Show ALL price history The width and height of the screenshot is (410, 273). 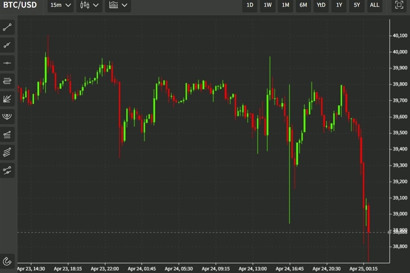point(374,5)
